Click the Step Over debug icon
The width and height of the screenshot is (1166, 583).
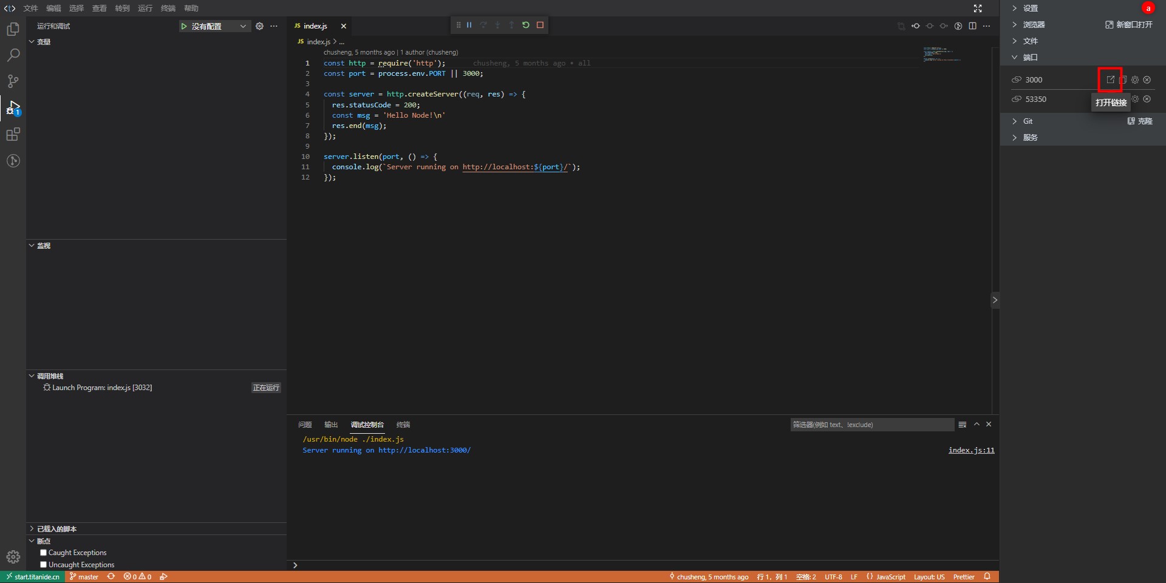click(x=483, y=25)
